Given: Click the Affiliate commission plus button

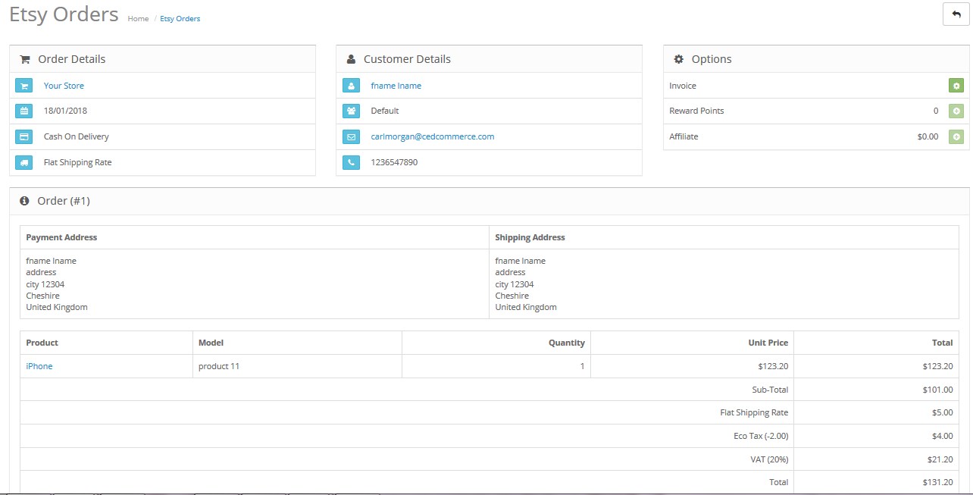Looking at the screenshot, I should (956, 137).
